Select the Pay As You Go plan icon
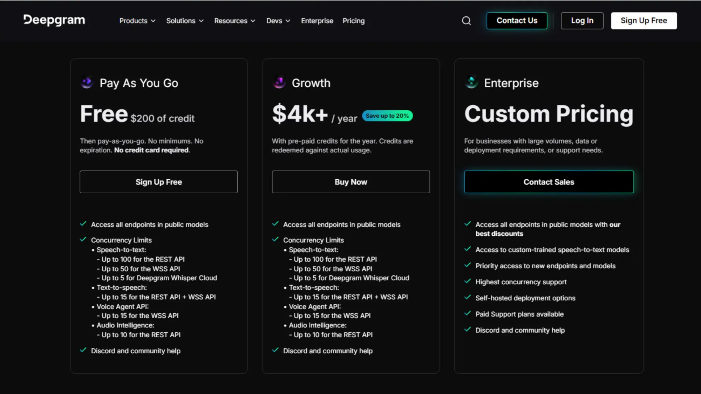 (x=87, y=83)
